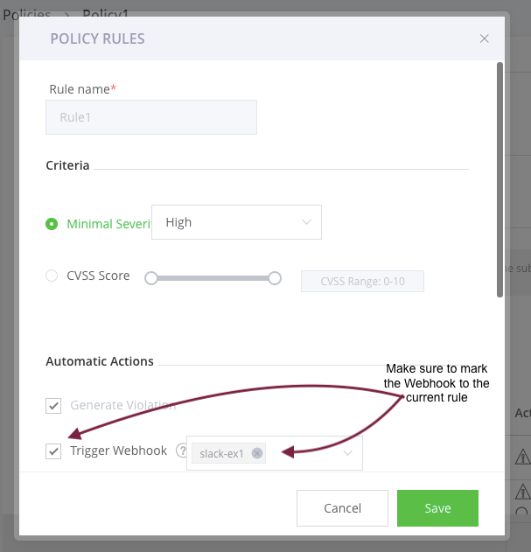Image resolution: width=531 pixels, height=552 pixels.
Task: Open the High severity dropdown
Action: (x=236, y=222)
